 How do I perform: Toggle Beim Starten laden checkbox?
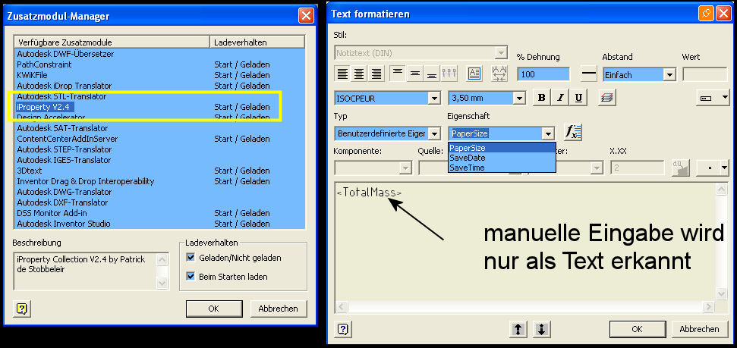(x=191, y=277)
